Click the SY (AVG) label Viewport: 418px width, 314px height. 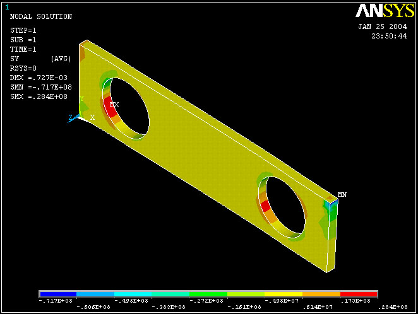40,59
